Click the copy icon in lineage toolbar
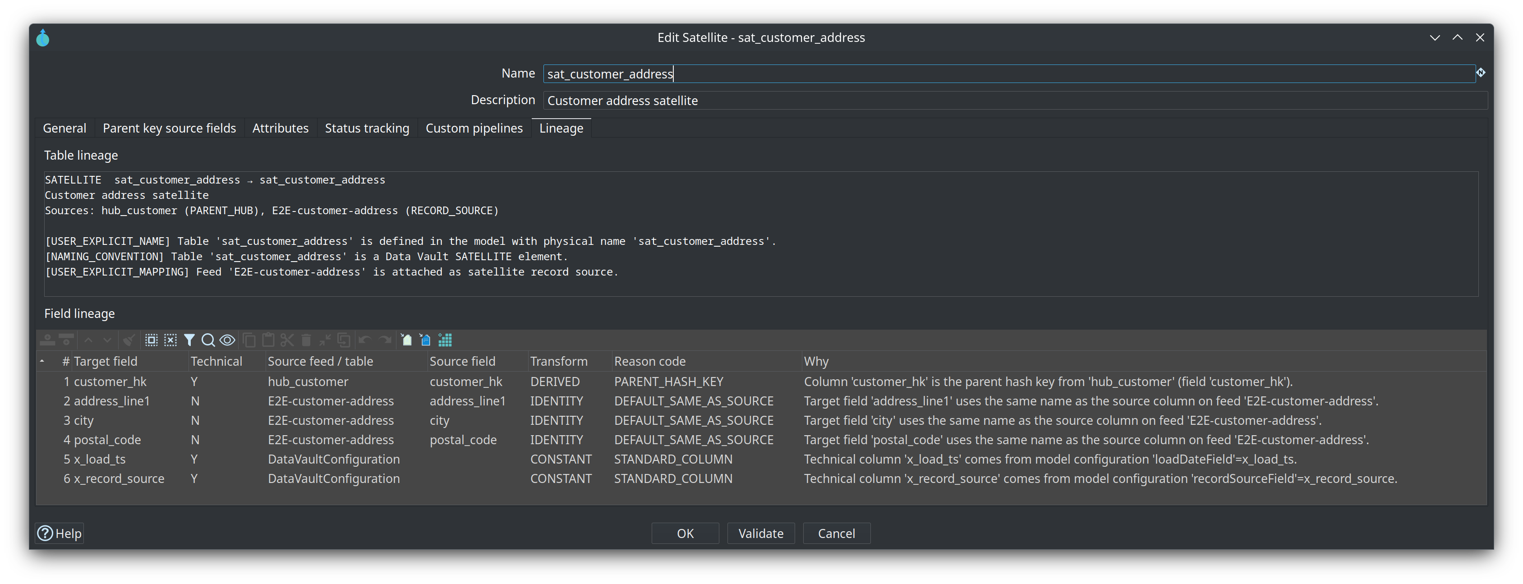This screenshot has height=584, width=1523. click(249, 340)
